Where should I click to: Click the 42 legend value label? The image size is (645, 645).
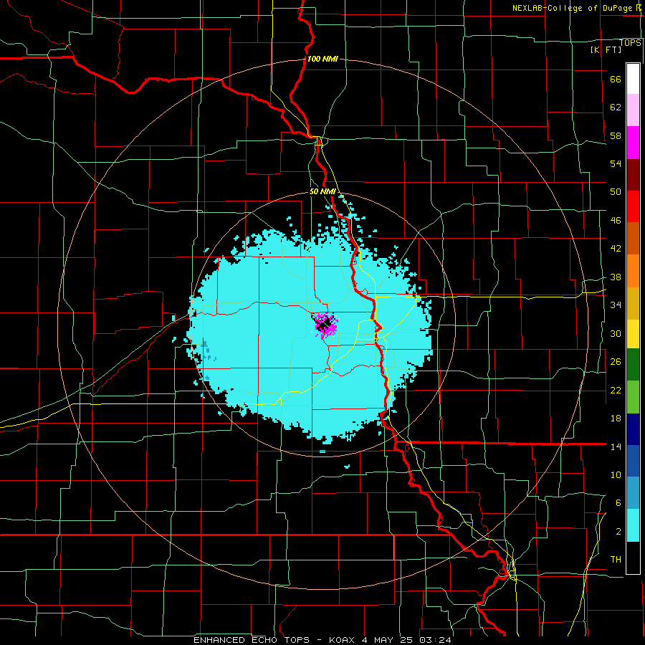coord(616,248)
